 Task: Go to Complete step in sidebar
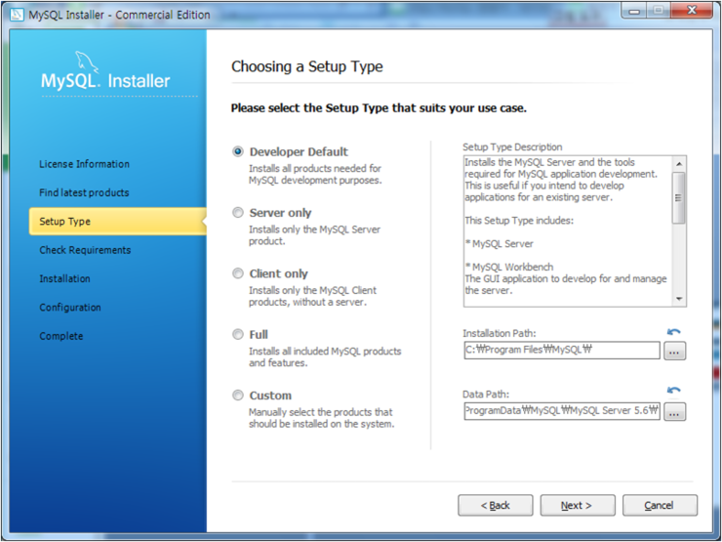pyautogui.click(x=61, y=336)
